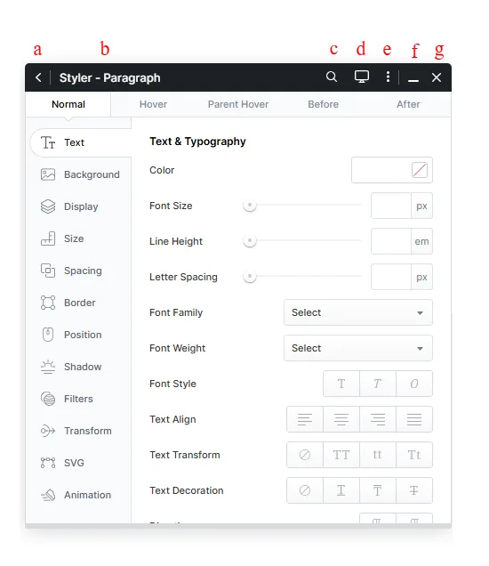Open the three-dot more options menu
The height and width of the screenshot is (566, 489).
pyautogui.click(x=388, y=77)
